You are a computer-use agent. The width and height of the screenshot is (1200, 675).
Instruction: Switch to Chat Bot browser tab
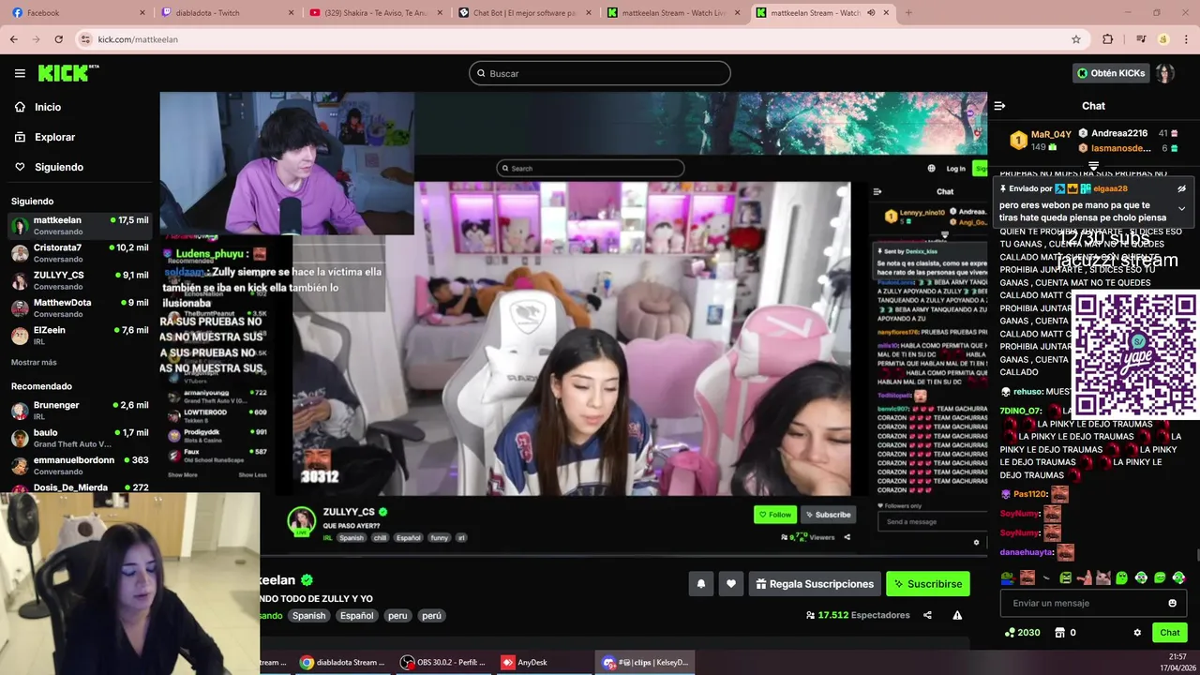coord(524,13)
